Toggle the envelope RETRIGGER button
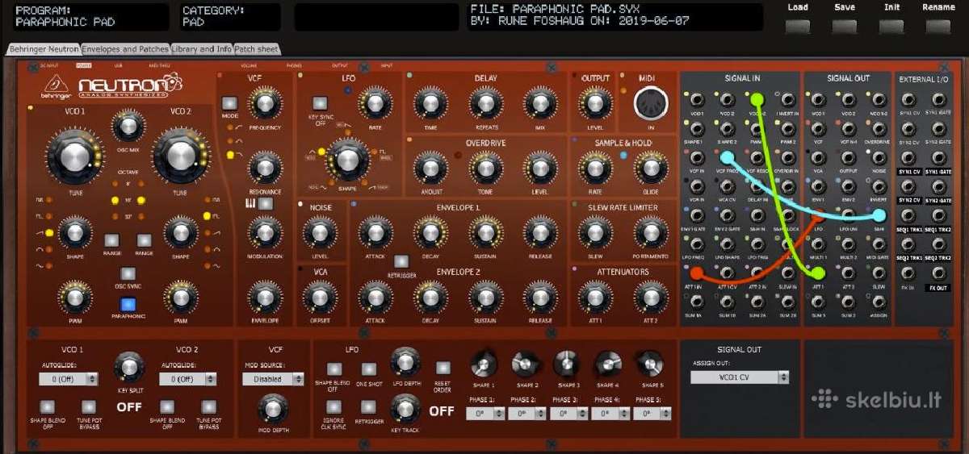Image resolution: width=969 pixels, height=454 pixels. [401, 260]
